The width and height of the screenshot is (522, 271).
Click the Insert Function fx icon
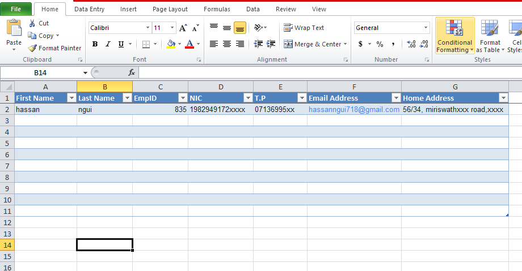coord(132,72)
